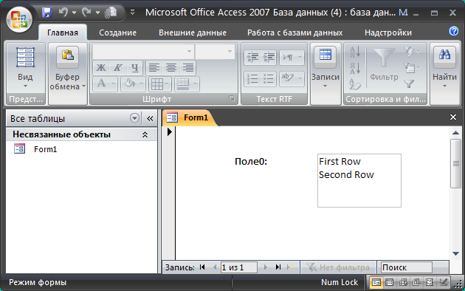Viewport: 465px width, 291px height.
Task: Select First Row in the list box
Action: pyautogui.click(x=340, y=161)
